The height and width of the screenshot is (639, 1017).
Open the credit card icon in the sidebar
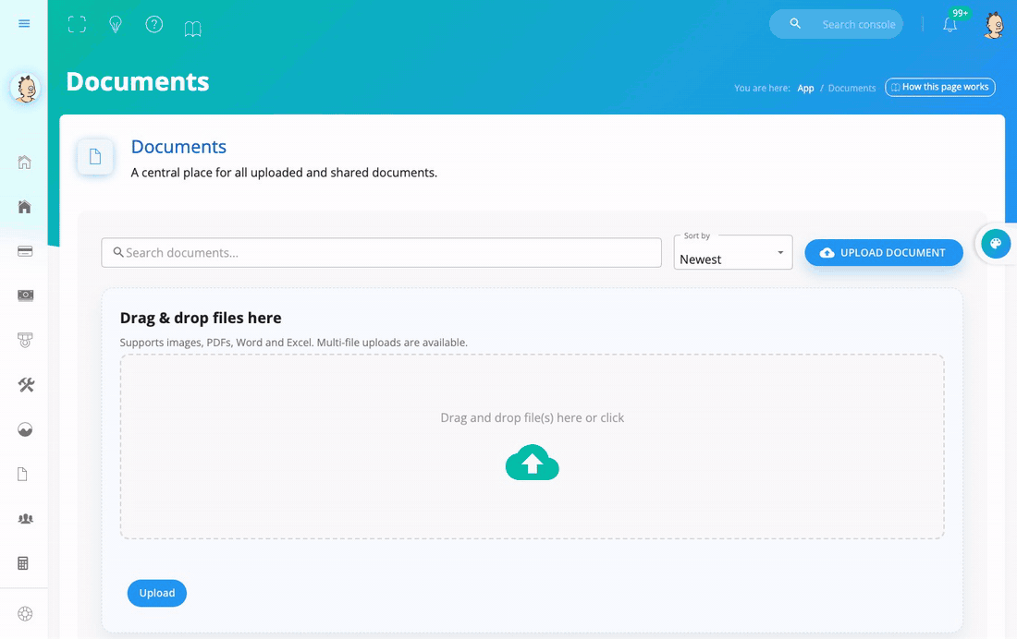point(25,251)
